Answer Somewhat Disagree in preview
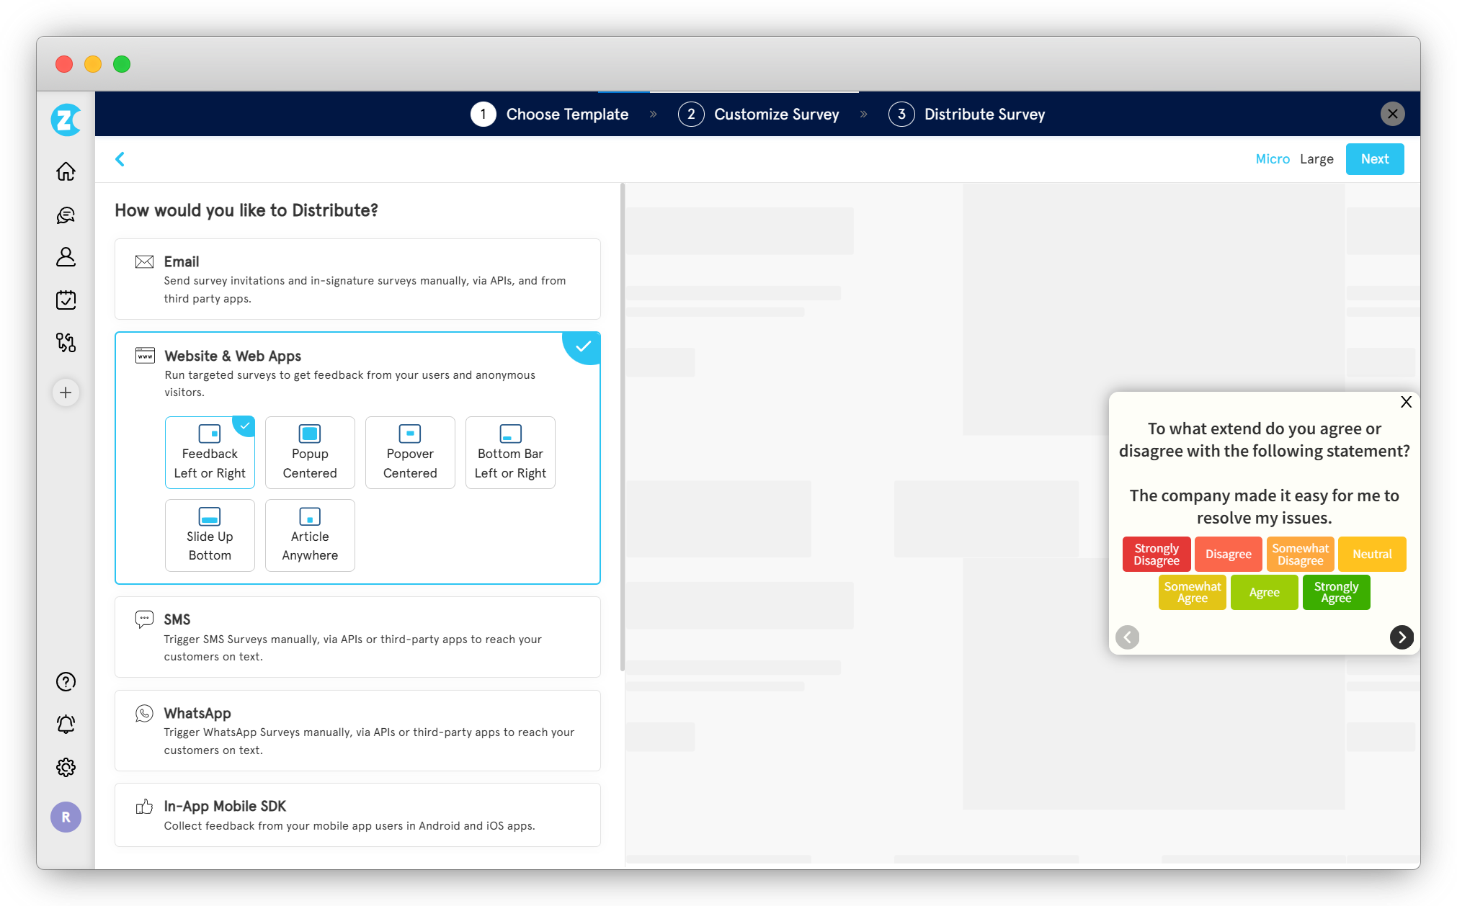Image resolution: width=1457 pixels, height=906 pixels. (1301, 554)
